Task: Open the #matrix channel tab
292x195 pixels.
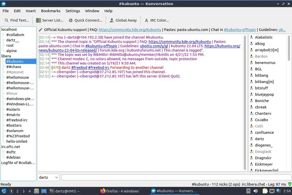Action: click(x=13, y=115)
